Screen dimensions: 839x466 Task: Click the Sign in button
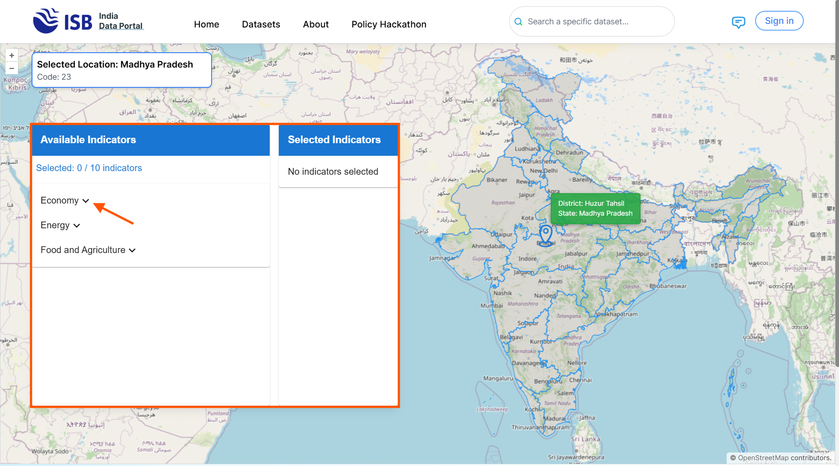click(x=779, y=21)
